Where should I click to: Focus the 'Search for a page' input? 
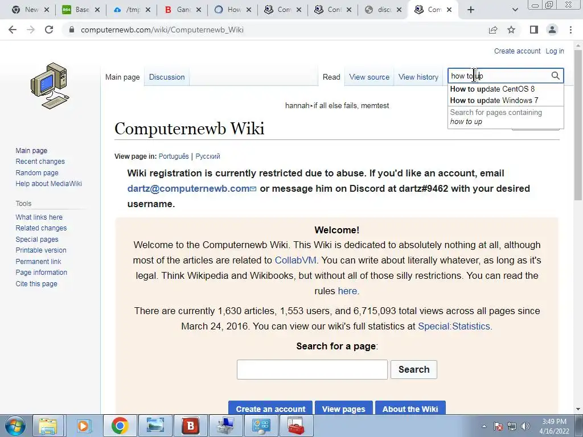tap(312, 369)
